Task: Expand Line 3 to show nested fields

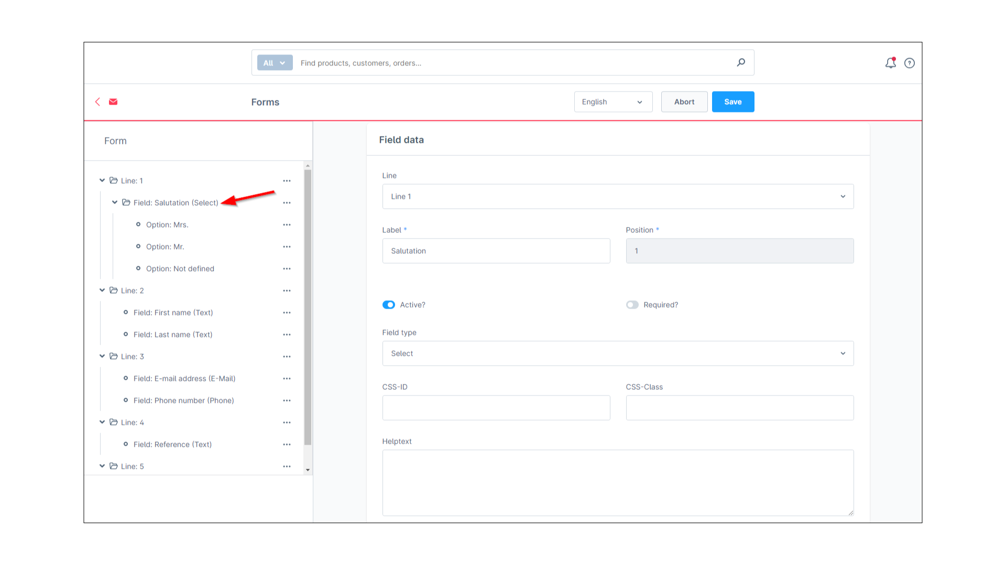Action: click(102, 356)
